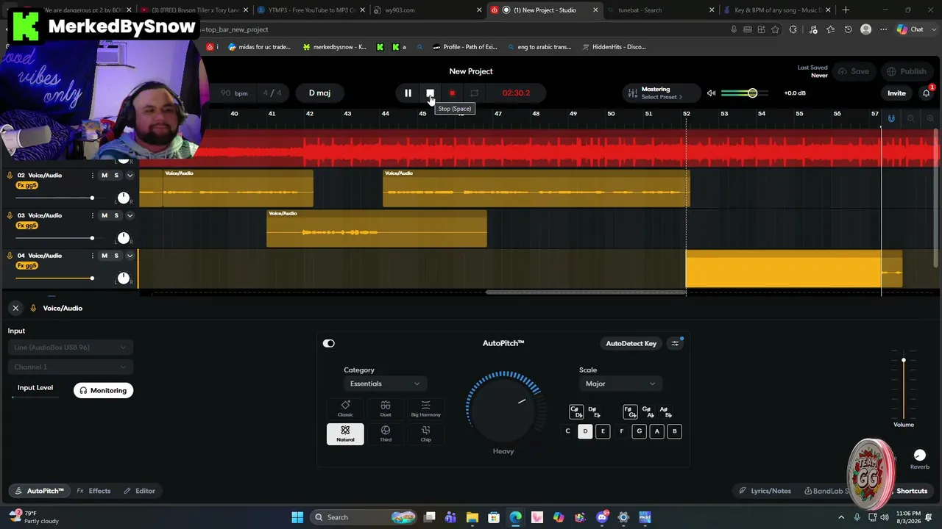The image size is (942, 529).
Task: Choose the Third AutoPitch style
Action: coord(386,433)
